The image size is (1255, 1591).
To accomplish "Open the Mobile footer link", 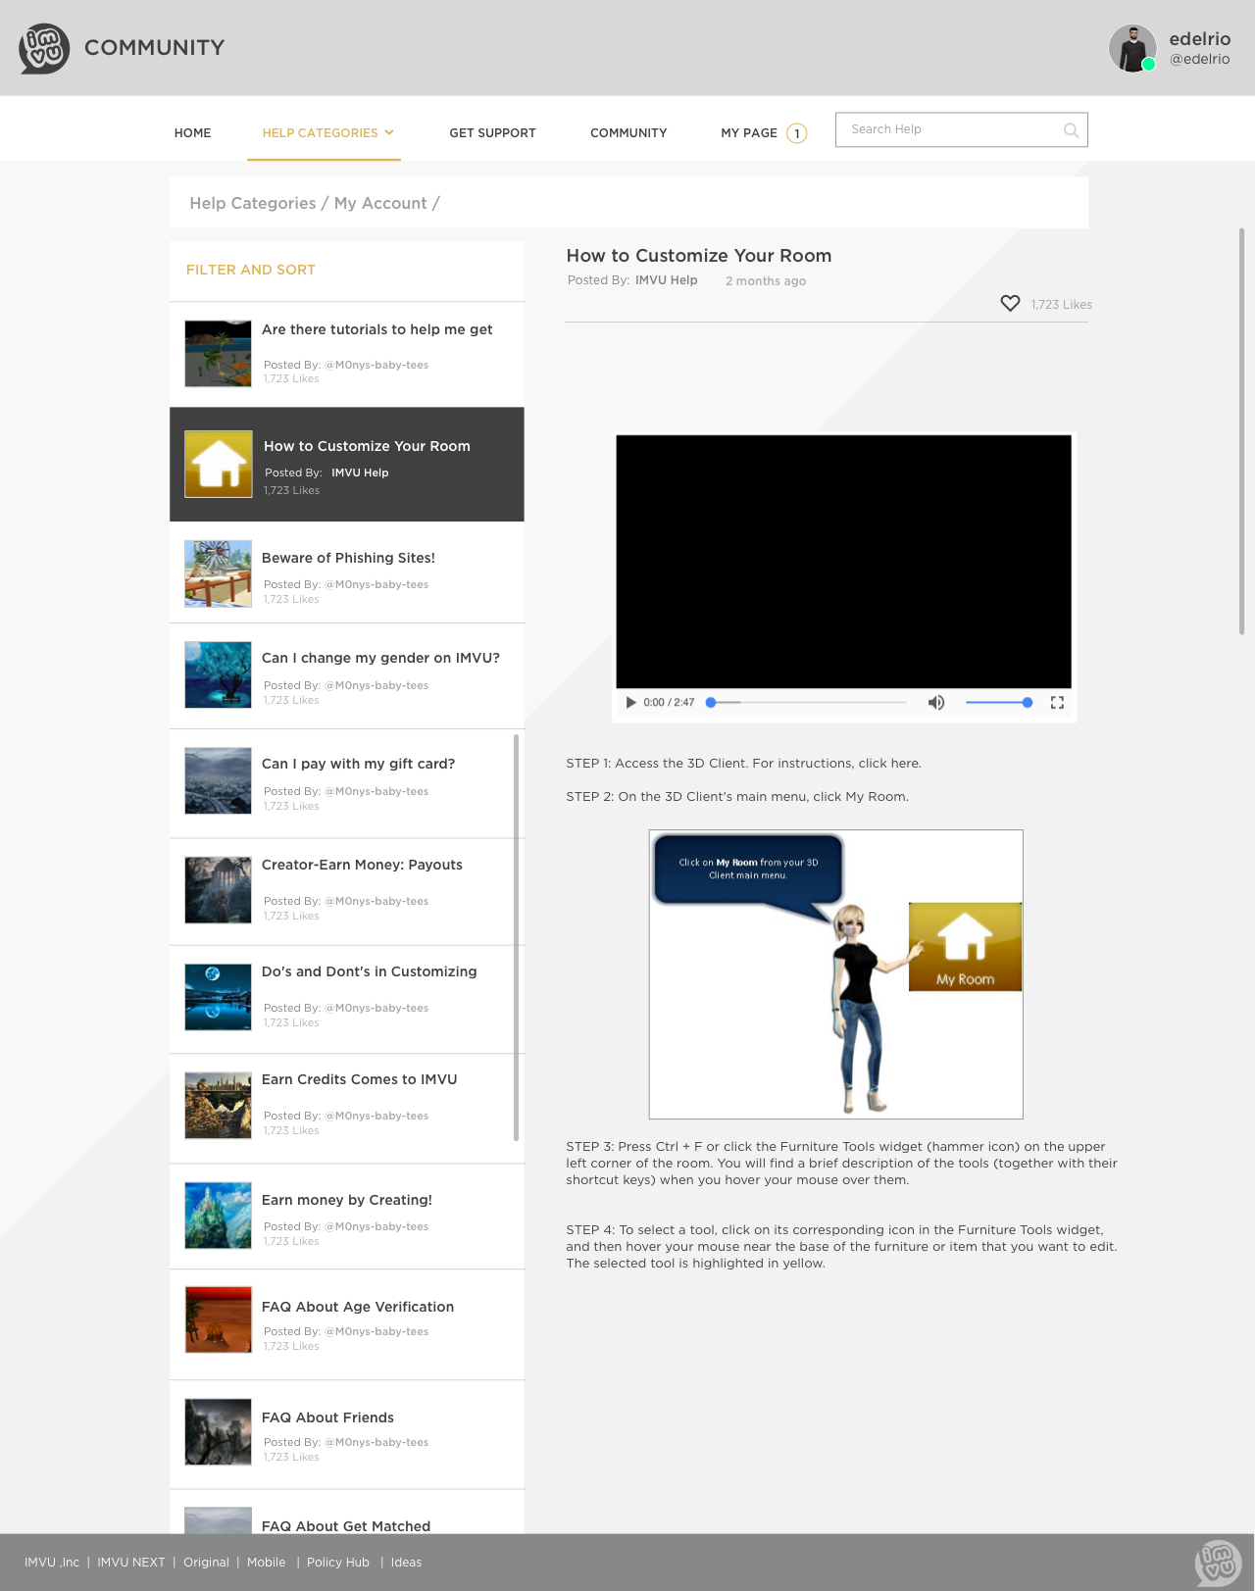I will (267, 1563).
